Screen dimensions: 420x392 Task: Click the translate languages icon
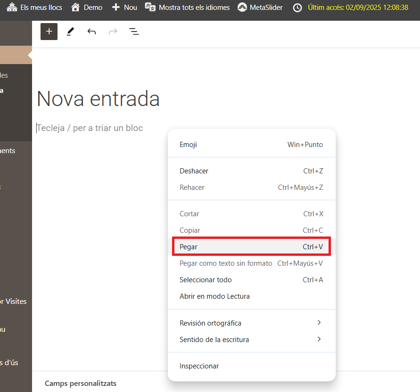tap(150, 8)
